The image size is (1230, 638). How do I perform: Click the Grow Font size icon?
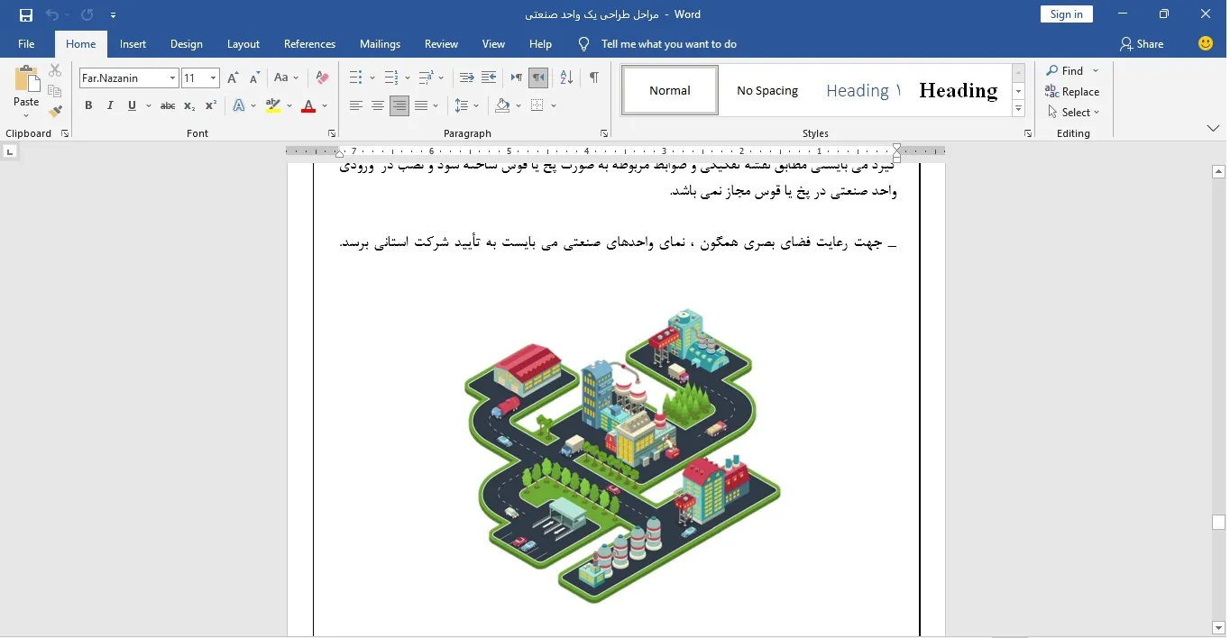pos(234,77)
